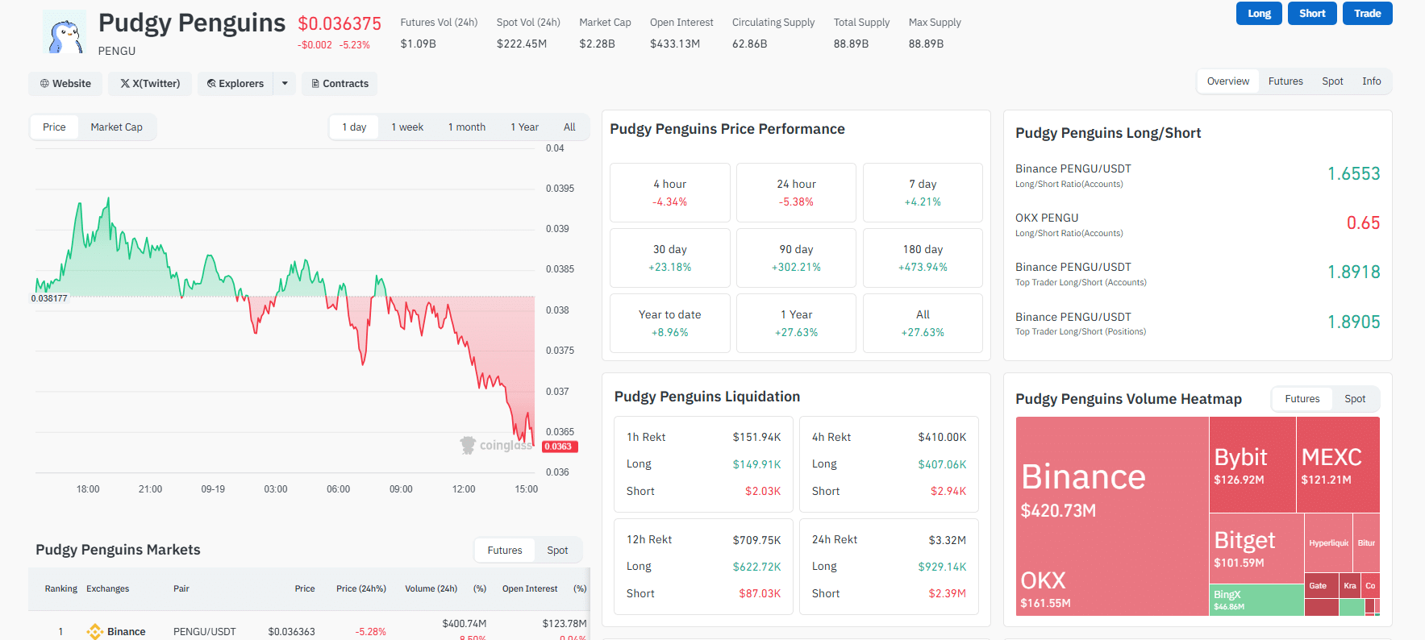Click the Top Trader Long/Short (Positions) label
The width and height of the screenshot is (1425, 640).
click(1081, 332)
